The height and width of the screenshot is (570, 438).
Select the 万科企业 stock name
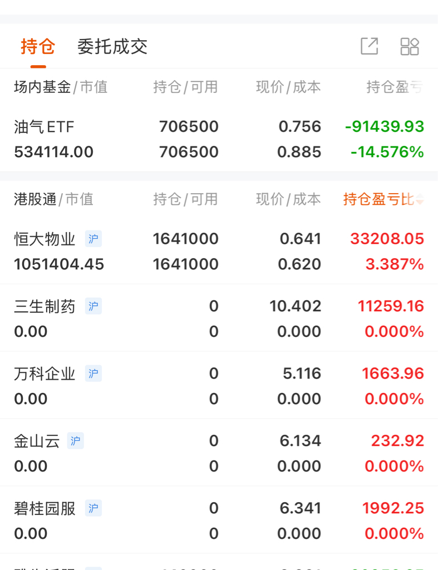point(45,374)
